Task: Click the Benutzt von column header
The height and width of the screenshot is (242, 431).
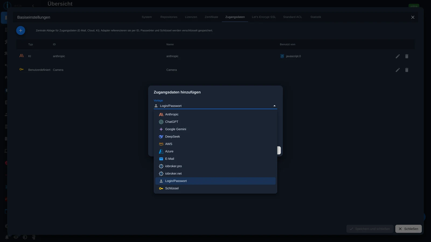Action: coord(287,44)
